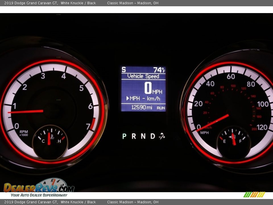The width and height of the screenshot is (273, 205).
Task: Click the red speedometer needle
Action: click(213, 122)
